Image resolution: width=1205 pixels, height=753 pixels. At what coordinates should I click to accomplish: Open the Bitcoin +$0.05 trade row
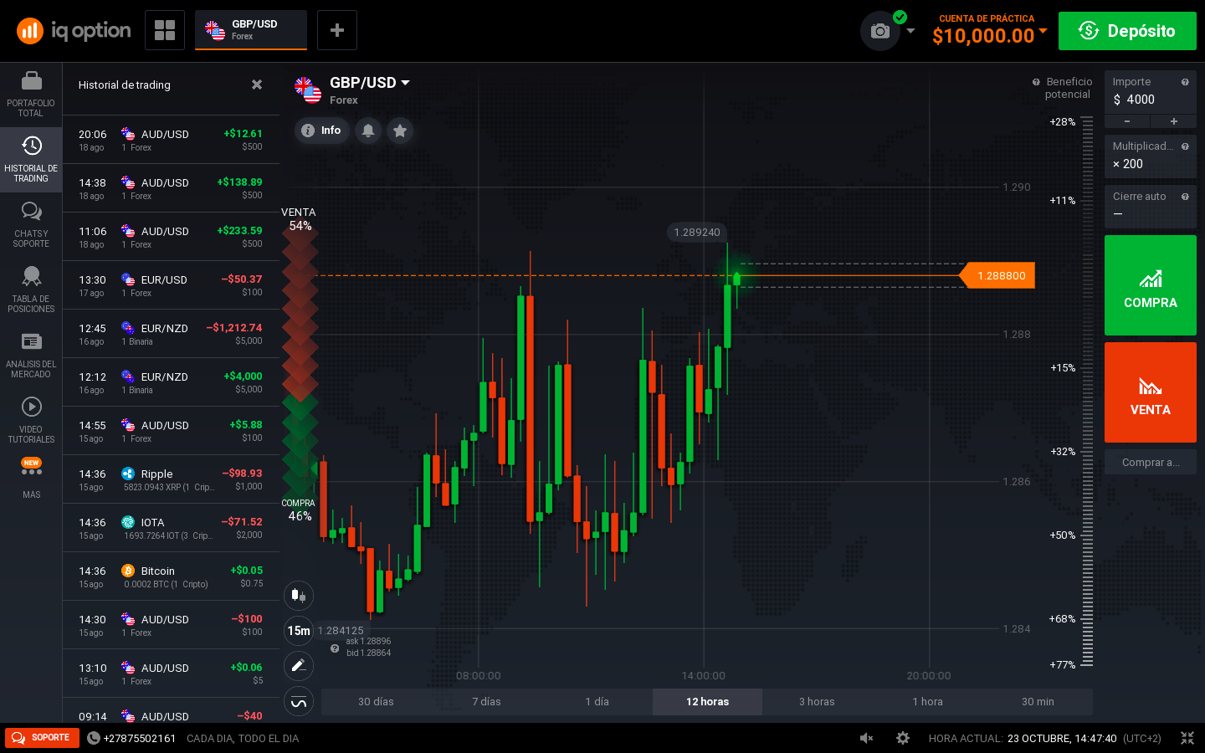[x=171, y=576]
